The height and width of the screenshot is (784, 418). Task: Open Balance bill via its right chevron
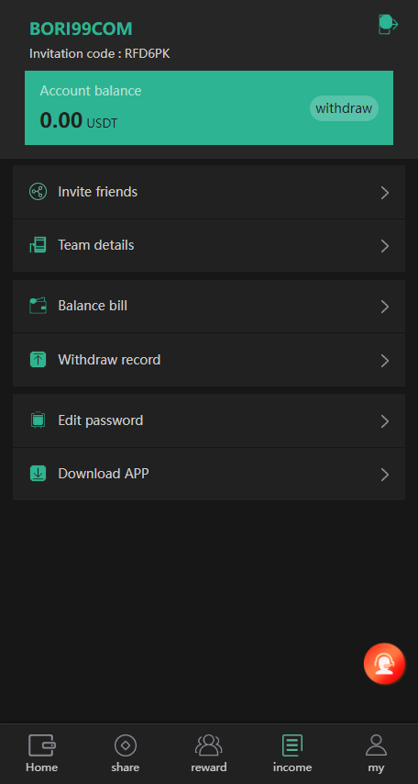pos(384,307)
